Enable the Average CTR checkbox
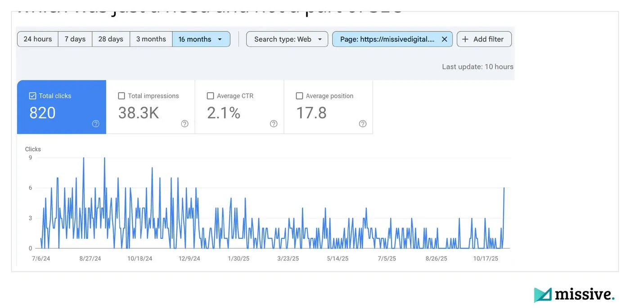The height and width of the screenshot is (308, 630). [x=210, y=96]
